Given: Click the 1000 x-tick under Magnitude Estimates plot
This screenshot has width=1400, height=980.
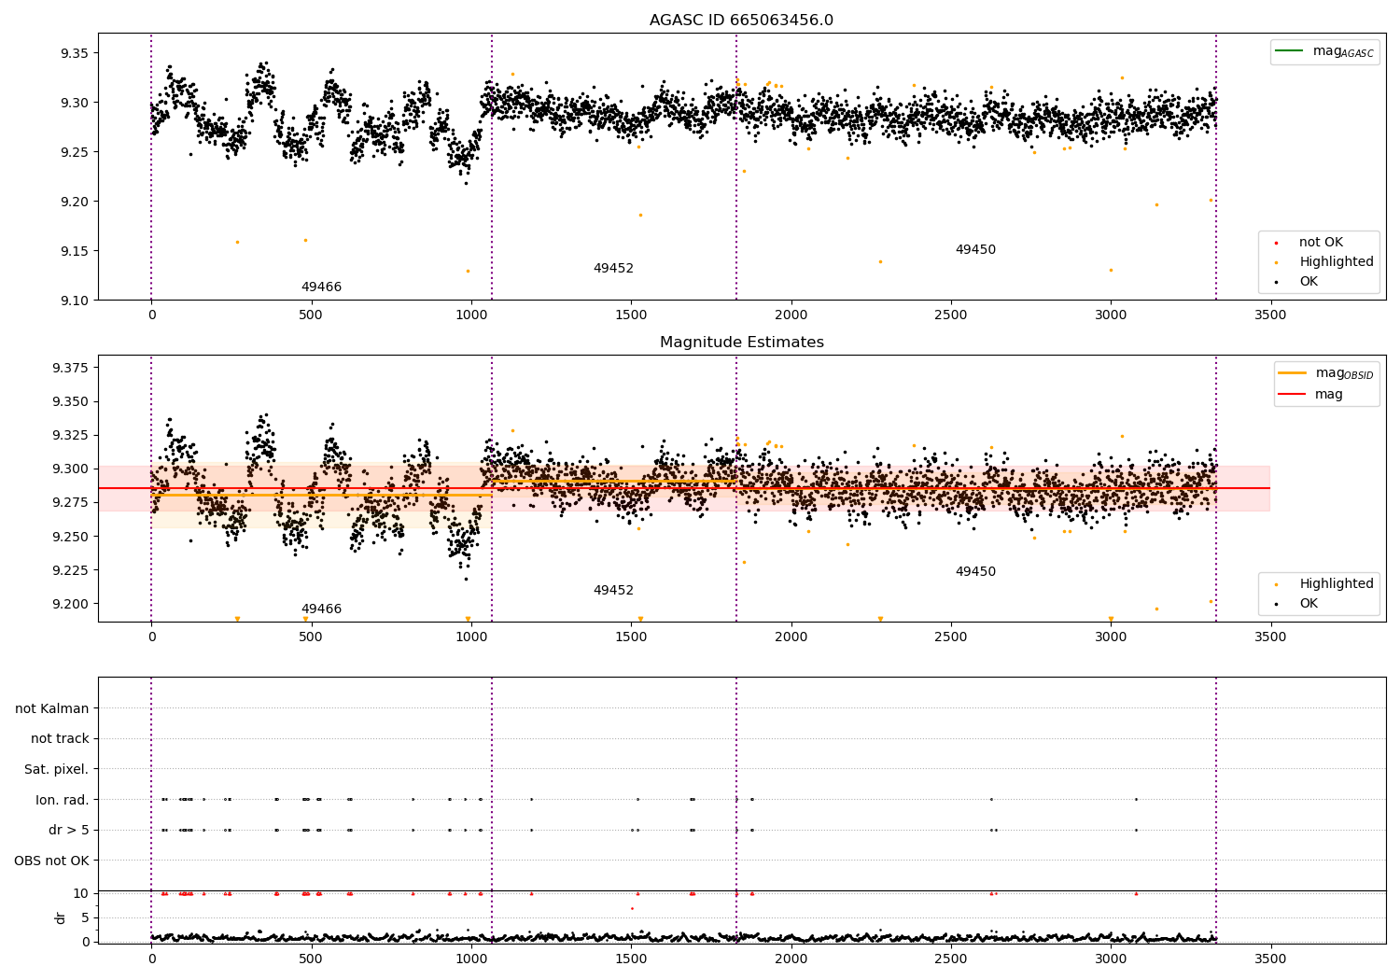Looking at the screenshot, I should tap(470, 637).
